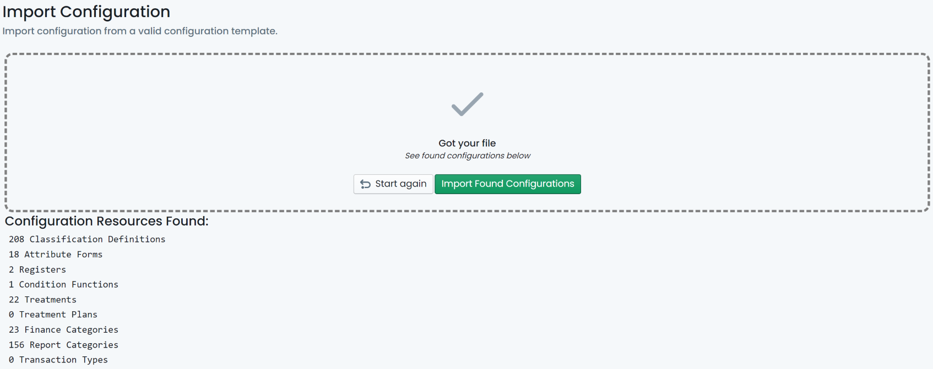The image size is (933, 369).
Task: Select 1 Condition Functions line
Action: (63, 284)
